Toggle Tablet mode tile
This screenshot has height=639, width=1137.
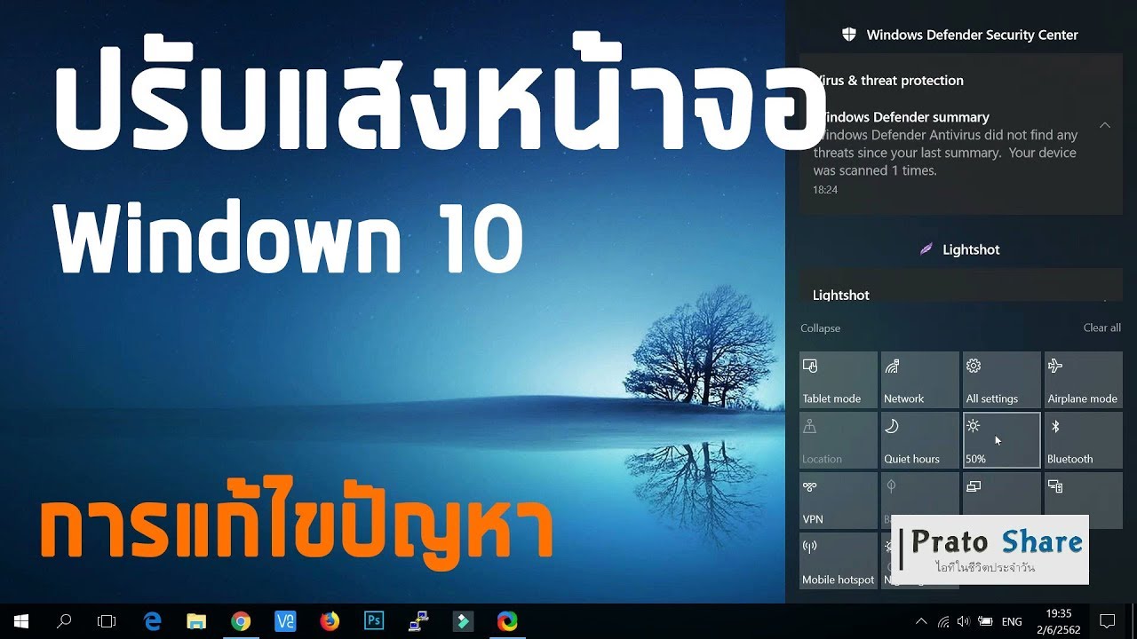[x=838, y=380]
